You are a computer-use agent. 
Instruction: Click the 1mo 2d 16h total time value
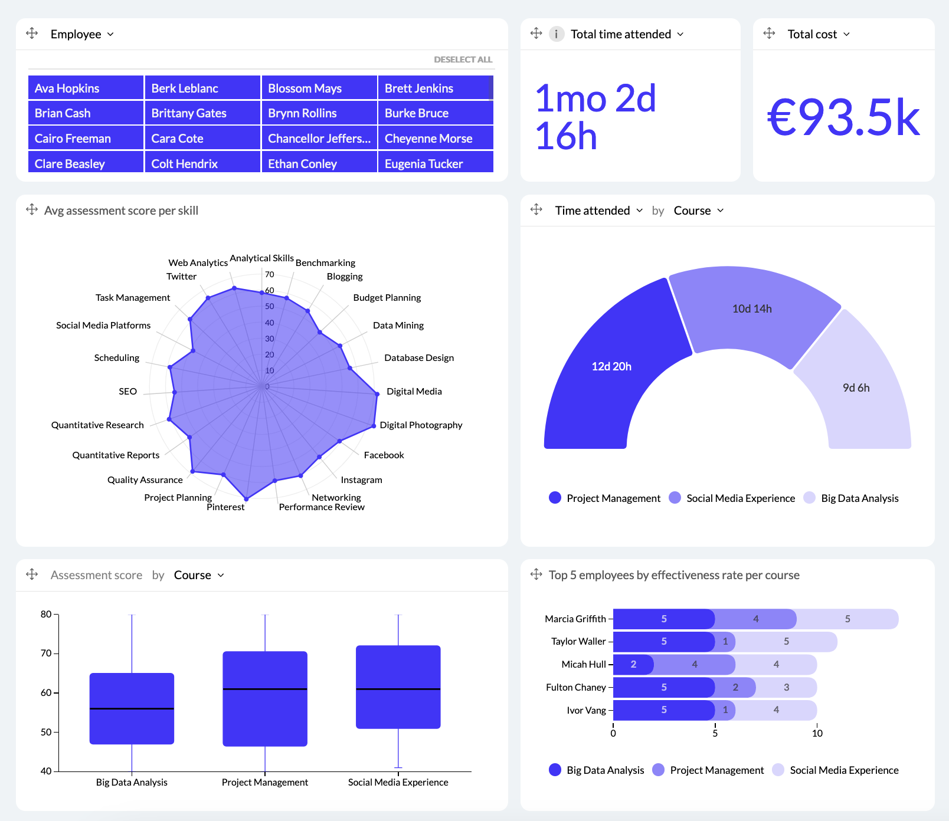point(595,117)
